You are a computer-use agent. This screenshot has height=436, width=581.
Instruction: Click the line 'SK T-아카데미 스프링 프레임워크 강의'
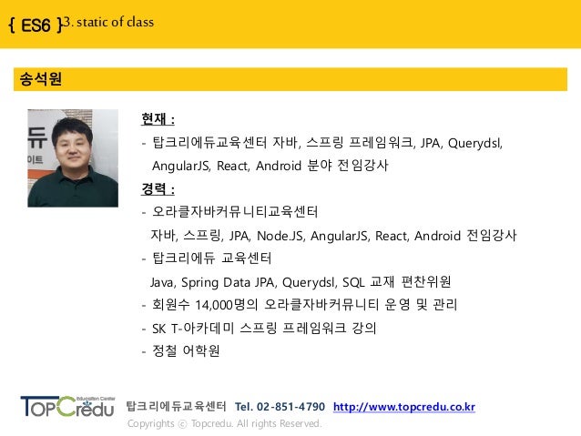[x=264, y=328]
